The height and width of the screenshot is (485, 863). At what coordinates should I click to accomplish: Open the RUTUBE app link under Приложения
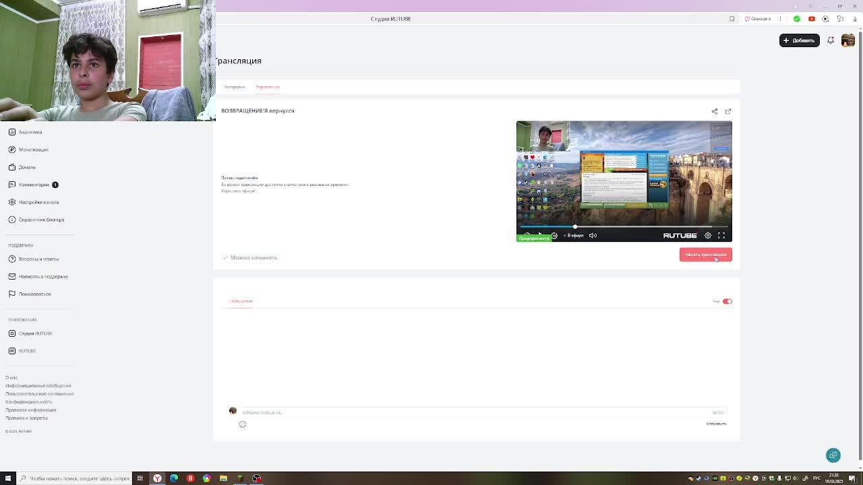[x=22, y=351]
